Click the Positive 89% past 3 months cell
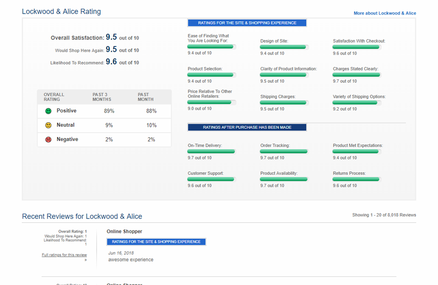This screenshot has width=438, height=285. pos(109,111)
